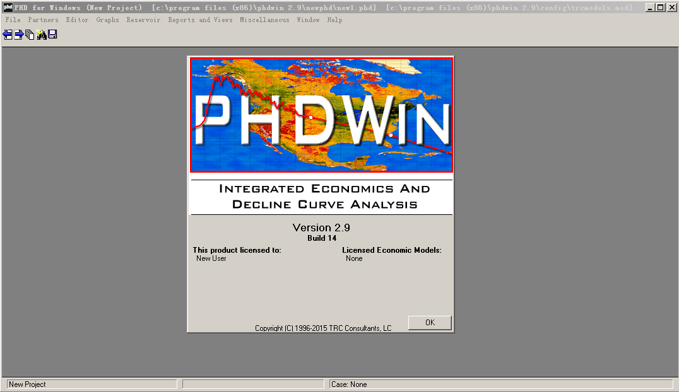This screenshot has height=392, width=679.
Task: Open the File menu
Action: 13,20
